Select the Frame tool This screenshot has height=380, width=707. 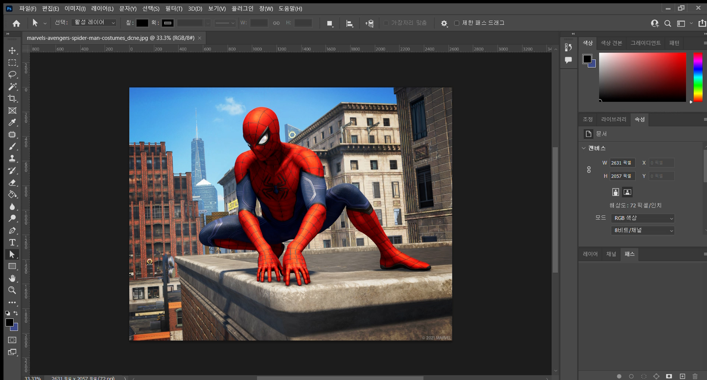(x=12, y=110)
